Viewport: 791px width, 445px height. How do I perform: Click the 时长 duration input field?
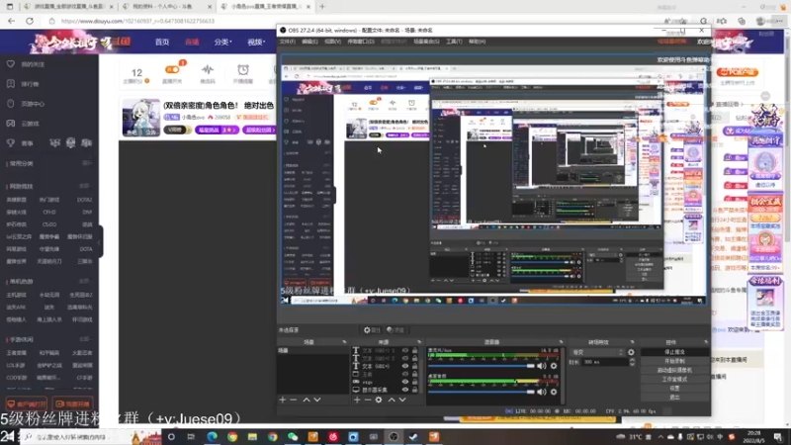tap(605, 362)
